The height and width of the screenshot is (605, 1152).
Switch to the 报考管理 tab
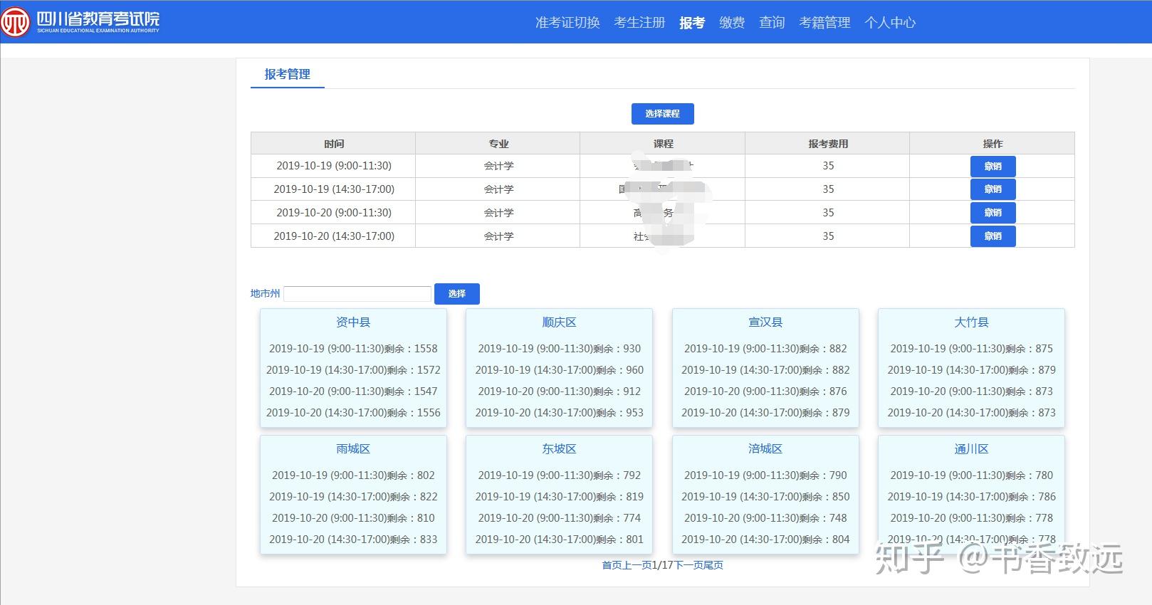pos(288,74)
